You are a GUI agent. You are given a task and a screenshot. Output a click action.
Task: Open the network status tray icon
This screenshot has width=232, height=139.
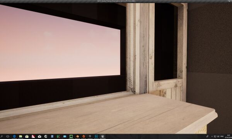point(215,136)
